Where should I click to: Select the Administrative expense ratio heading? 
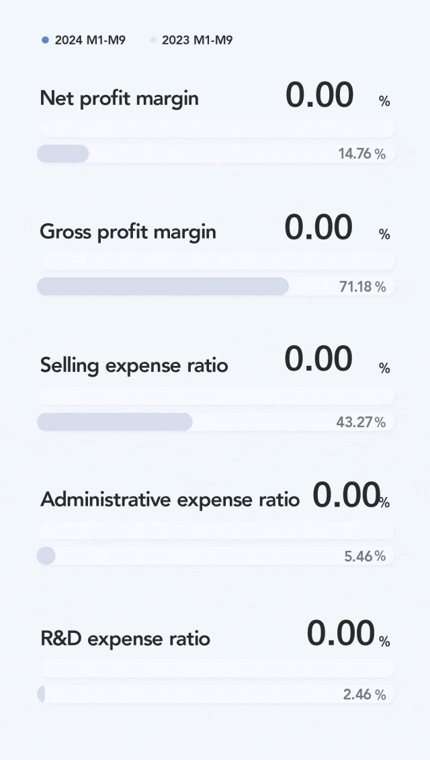pyautogui.click(x=170, y=499)
